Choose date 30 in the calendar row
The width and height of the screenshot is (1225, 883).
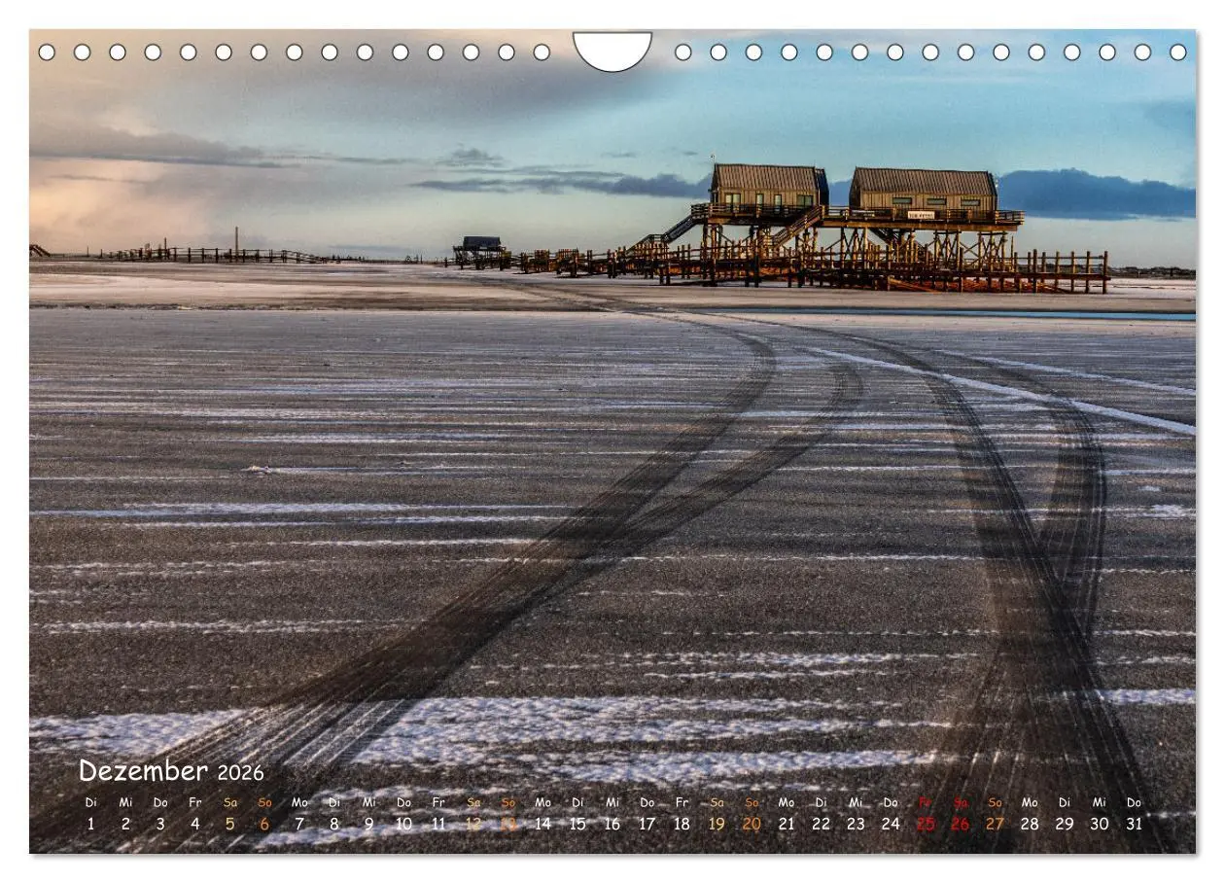1099,824
